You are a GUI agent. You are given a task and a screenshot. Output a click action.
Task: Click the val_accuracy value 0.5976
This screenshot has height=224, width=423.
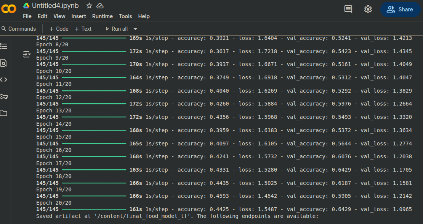(341, 104)
